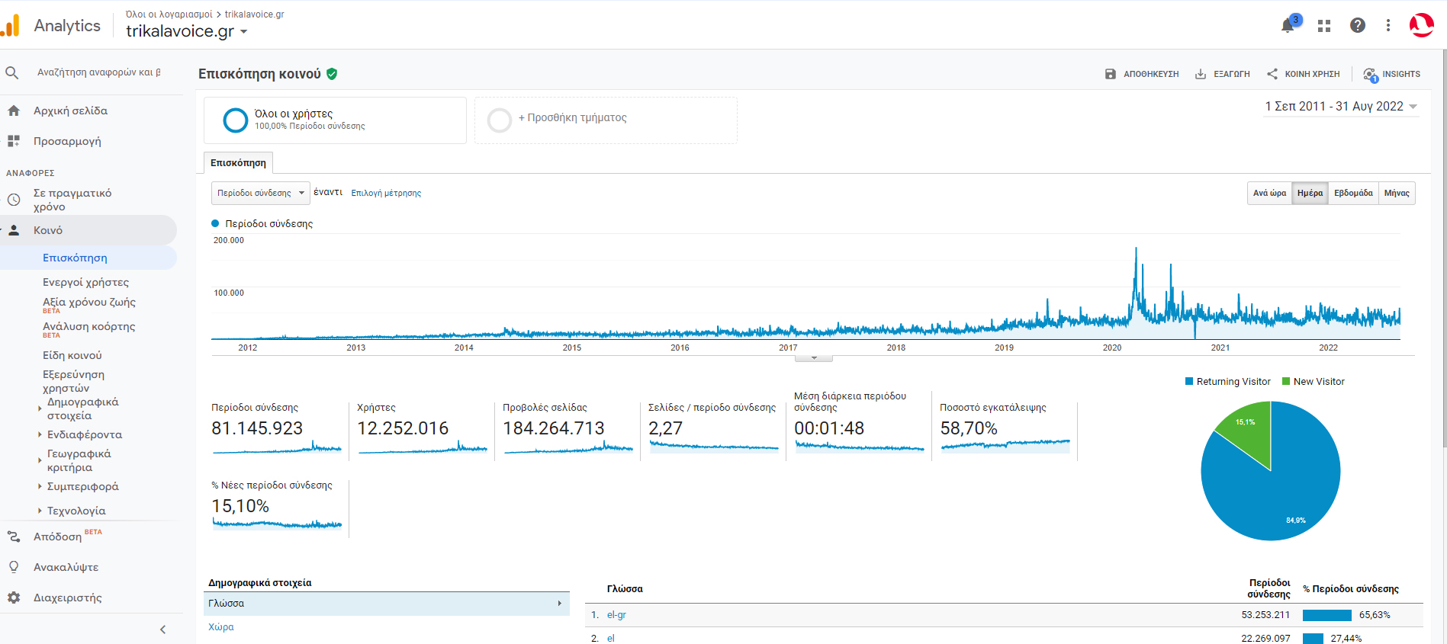The image size is (1447, 644).
Task: Click the Επιλογή μέτρησης link
Action: 386,193
